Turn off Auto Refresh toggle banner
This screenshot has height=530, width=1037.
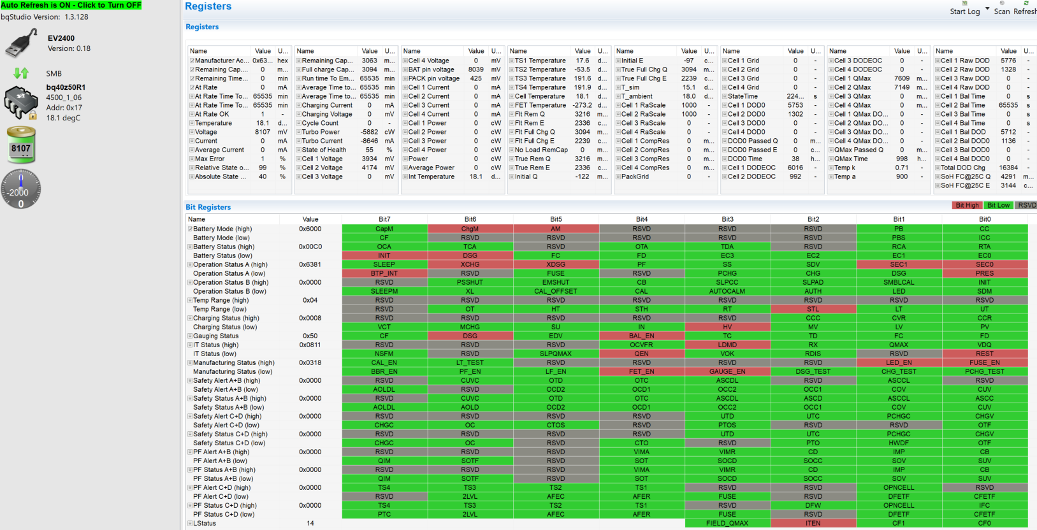point(71,5)
